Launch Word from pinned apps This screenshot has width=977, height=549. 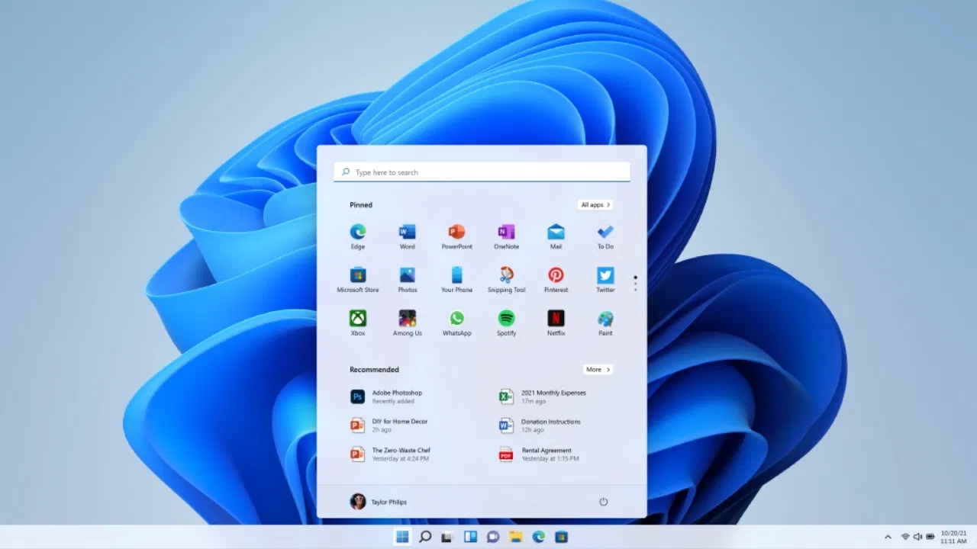(407, 233)
